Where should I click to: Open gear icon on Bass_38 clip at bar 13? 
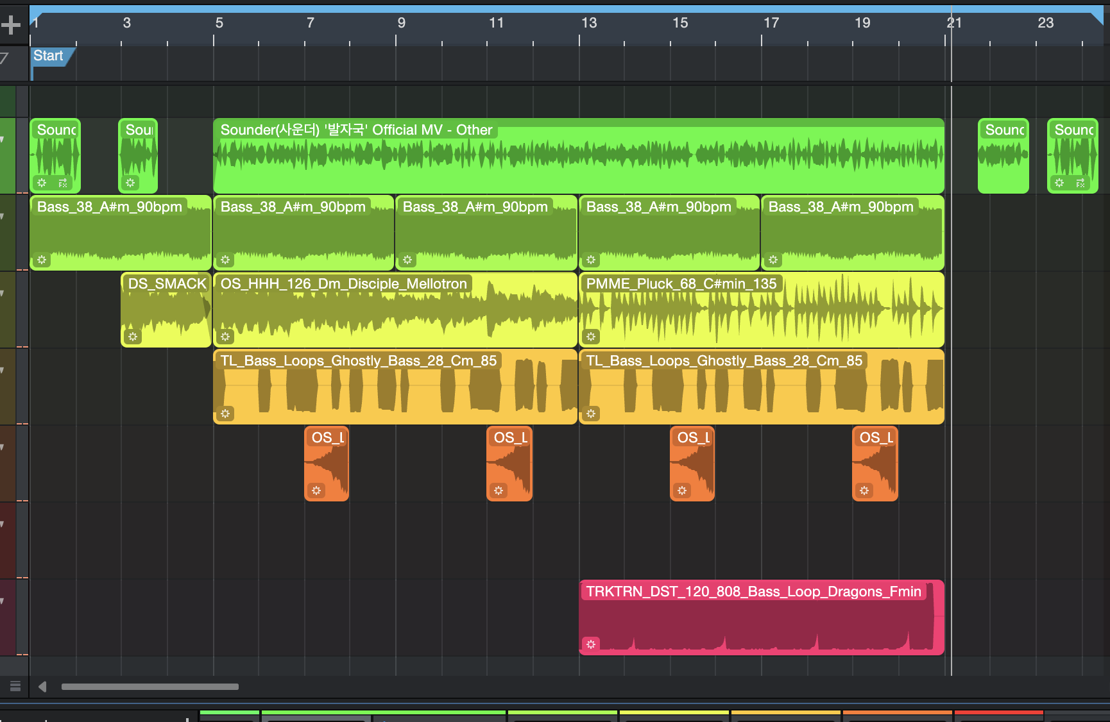[x=591, y=260]
